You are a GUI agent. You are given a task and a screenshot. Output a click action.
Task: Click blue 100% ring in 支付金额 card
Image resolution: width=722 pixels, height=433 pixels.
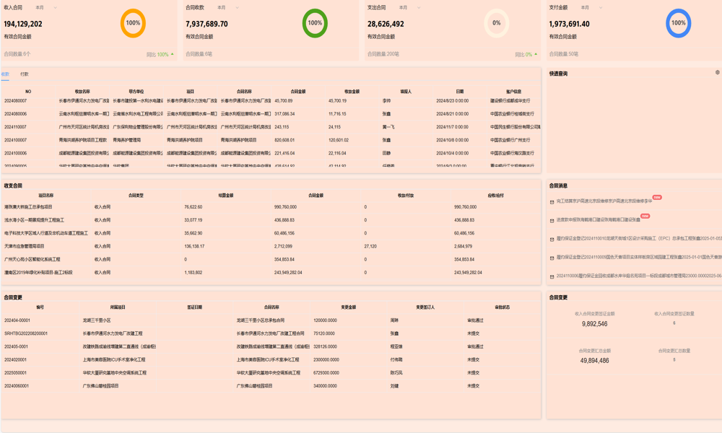[678, 23]
